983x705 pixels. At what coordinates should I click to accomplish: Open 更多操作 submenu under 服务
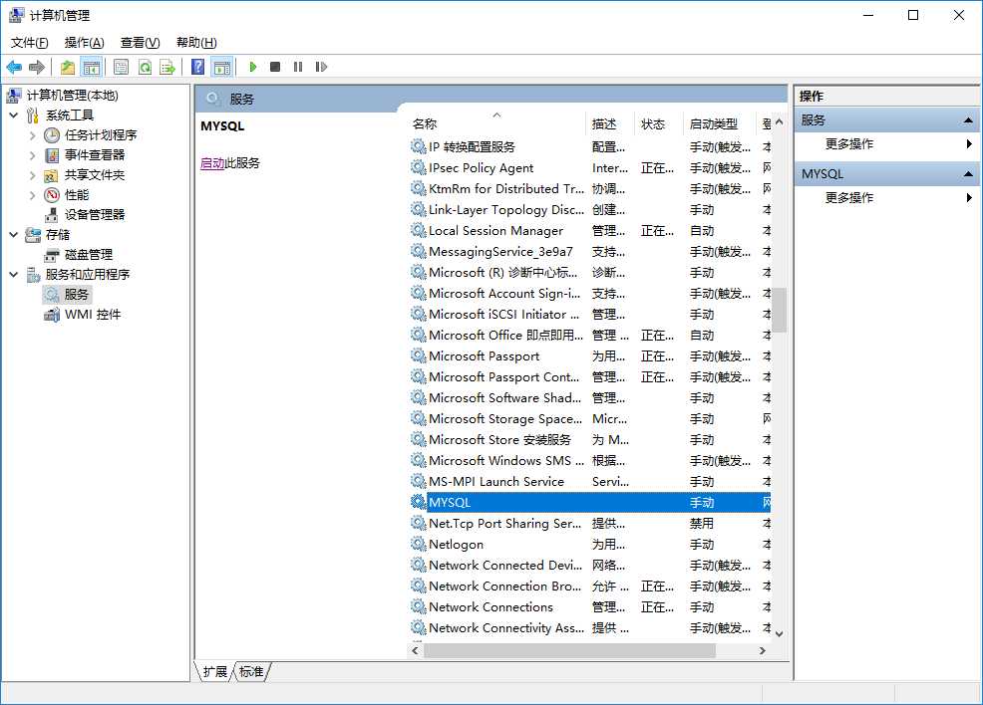click(x=848, y=144)
